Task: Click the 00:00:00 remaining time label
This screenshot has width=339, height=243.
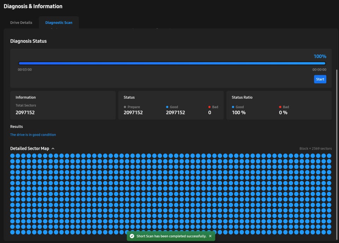Action: coord(319,69)
